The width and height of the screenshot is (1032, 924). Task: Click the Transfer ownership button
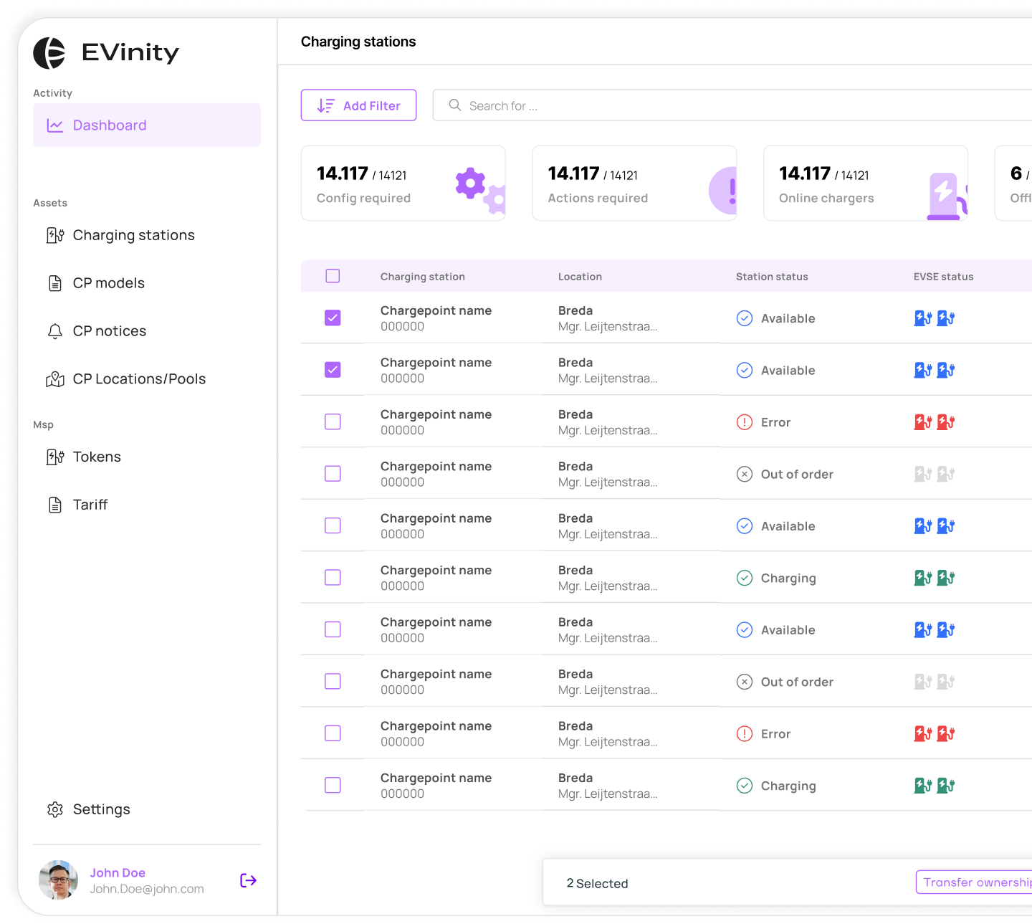point(978,882)
